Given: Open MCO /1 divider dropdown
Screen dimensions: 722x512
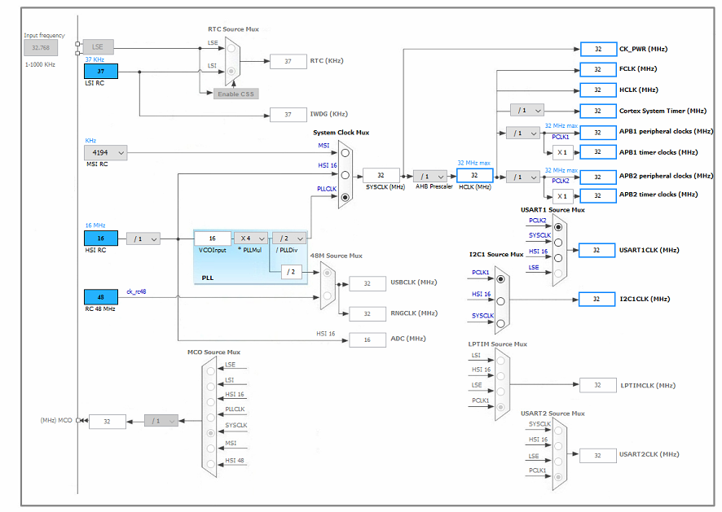Looking at the screenshot, I should pos(161,421).
